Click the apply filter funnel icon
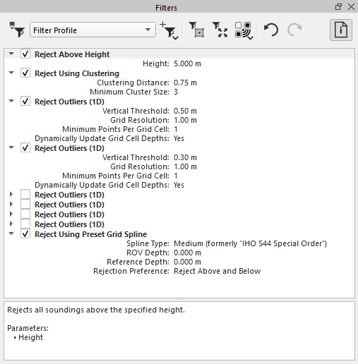Viewport: 358px width, 364px height. 17,30
